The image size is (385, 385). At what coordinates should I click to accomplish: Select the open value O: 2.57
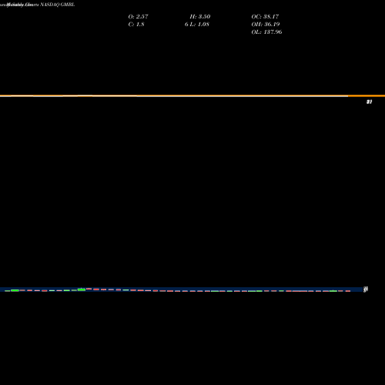coord(138,16)
